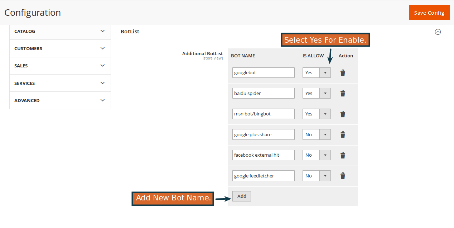Screen dimensions: 454x228
Task: Add a new bot name row
Action: 242,196
